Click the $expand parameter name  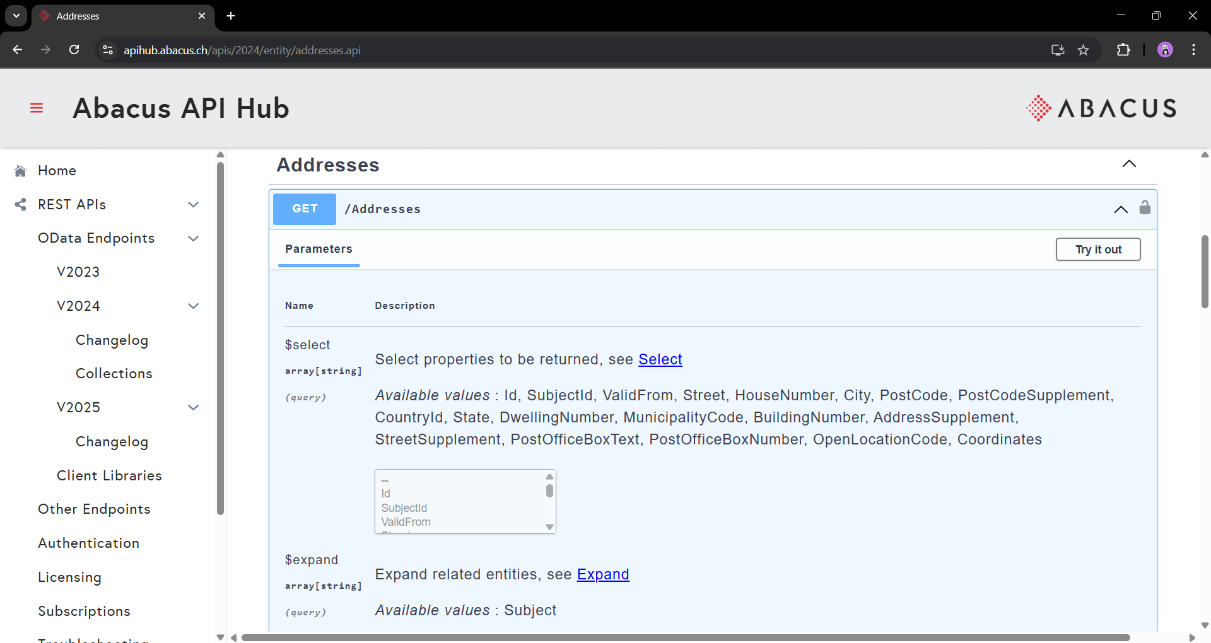click(x=312, y=560)
